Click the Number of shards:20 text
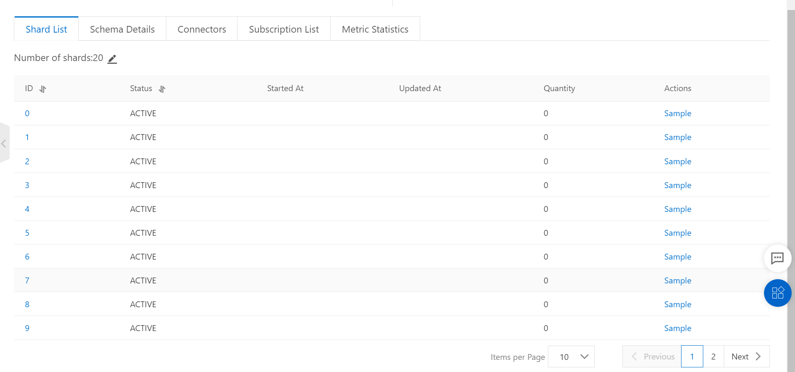The height and width of the screenshot is (372, 795). (x=59, y=58)
